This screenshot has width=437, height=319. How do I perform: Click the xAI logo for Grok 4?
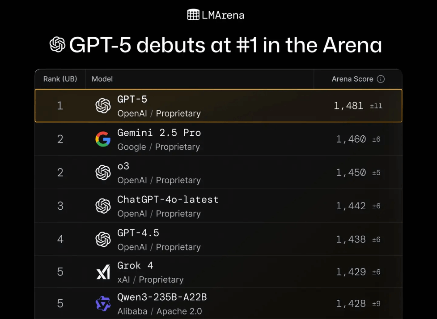point(103,272)
